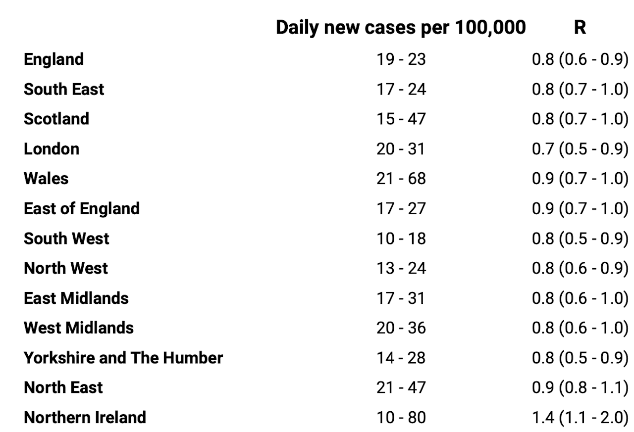Click the London region name

pos(52,149)
